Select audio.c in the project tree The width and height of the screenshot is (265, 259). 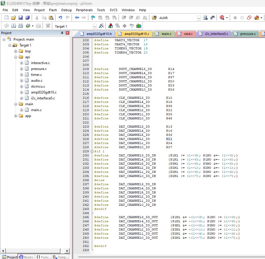click(x=37, y=81)
